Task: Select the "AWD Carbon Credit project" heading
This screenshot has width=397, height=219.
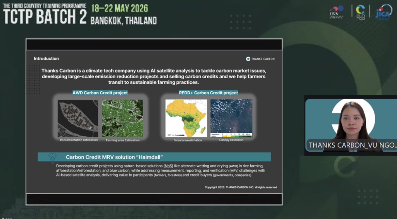Action: coord(100,93)
